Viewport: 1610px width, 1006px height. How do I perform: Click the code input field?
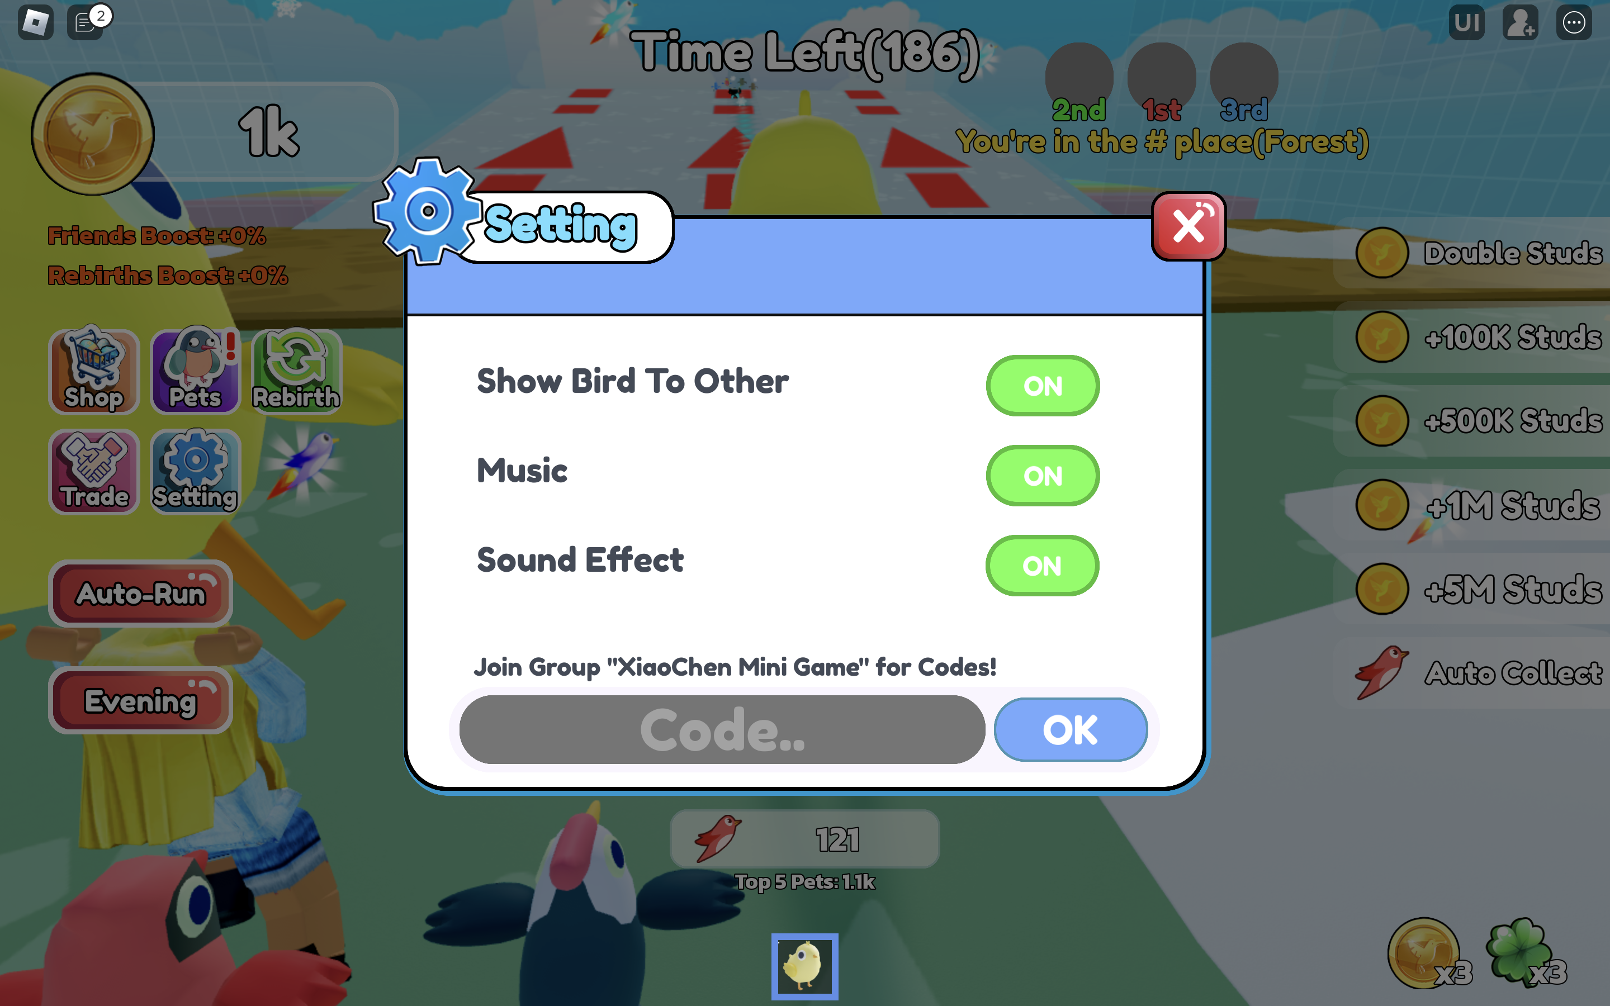[722, 729]
